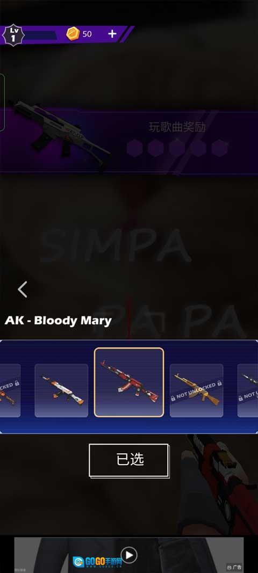The width and height of the screenshot is (258, 573).
Task: Tap the middle reward hexagon
Action: click(177, 148)
